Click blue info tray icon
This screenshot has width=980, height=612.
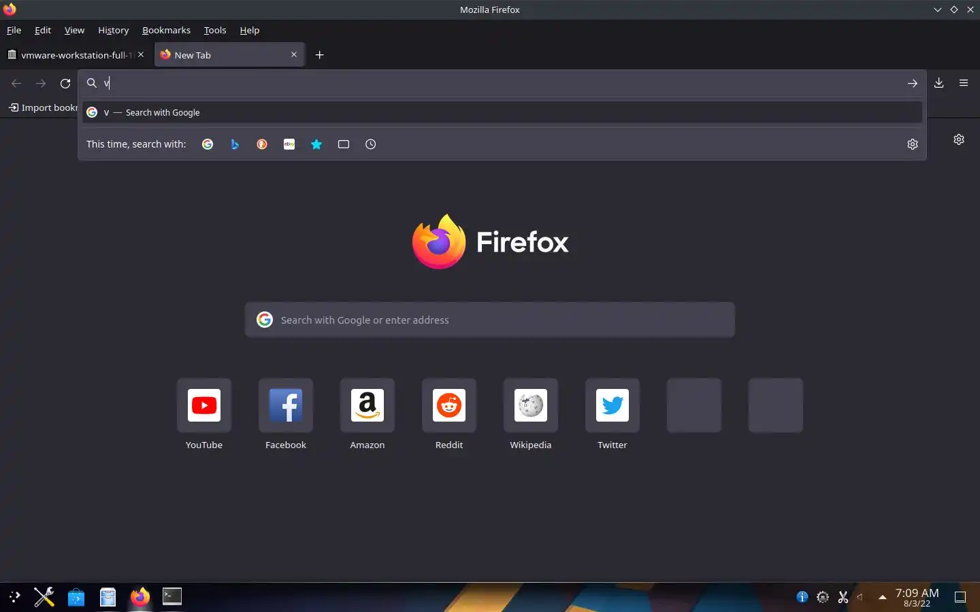(x=802, y=597)
